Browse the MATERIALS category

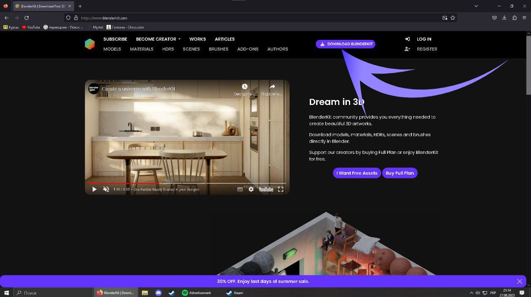tap(141, 49)
